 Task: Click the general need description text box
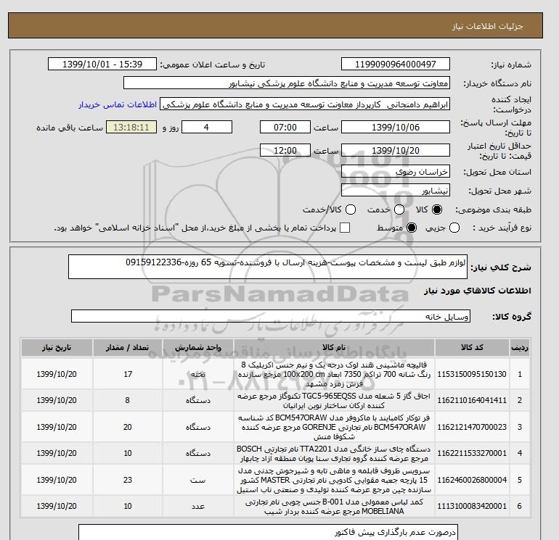point(268,267)
